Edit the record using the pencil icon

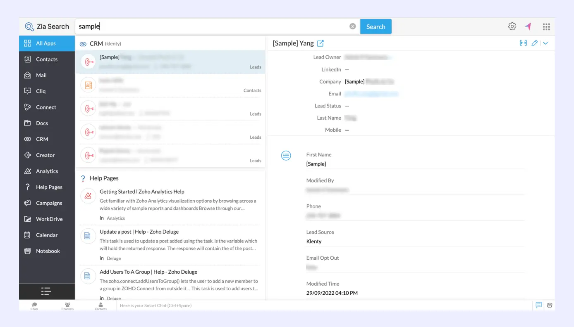[x=534, y=43]
